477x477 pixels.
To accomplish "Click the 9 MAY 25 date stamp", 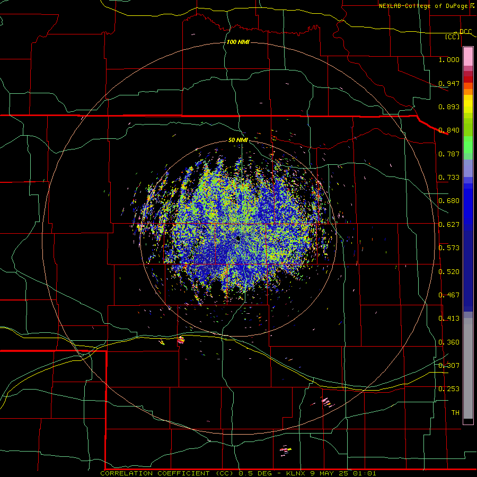I will point(330,473).
